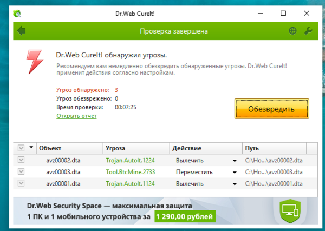
Task: Click path C:\Ho...\avz00003.dta
Action: [x=274, y=172]
